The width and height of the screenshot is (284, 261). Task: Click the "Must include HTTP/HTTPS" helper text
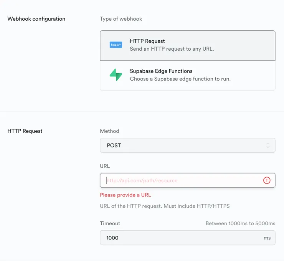pos(196,206)
